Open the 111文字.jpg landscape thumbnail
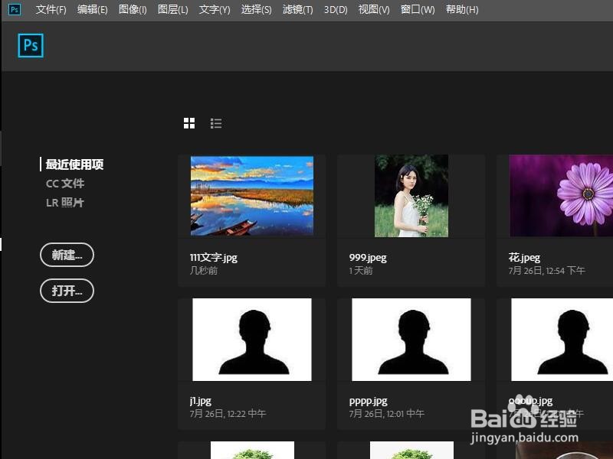This screenshot has height=459, width=613. (252, 196)
